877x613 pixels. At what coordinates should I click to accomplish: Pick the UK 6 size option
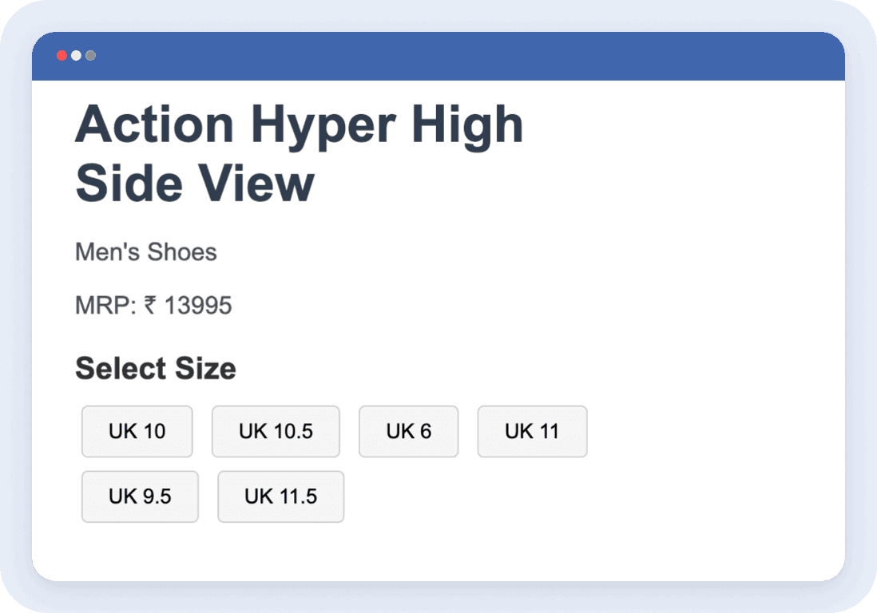408,431
